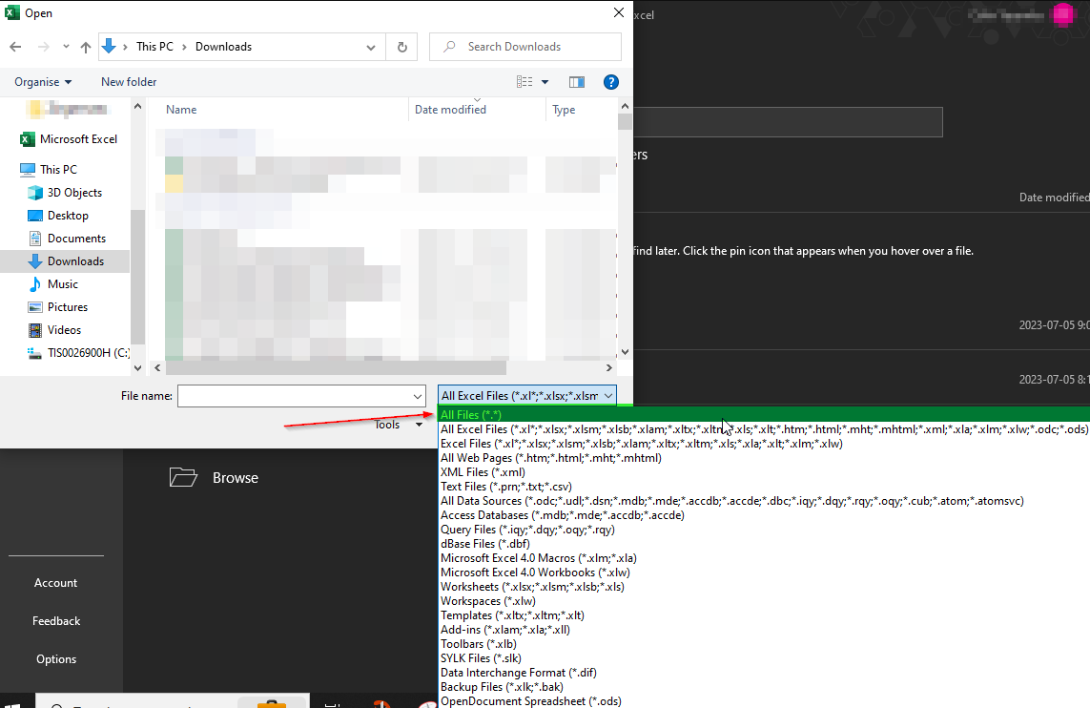Viewport: 1090px width, 708px height.
Task: Open Documents folder in sidebar
Action: click(x=67, y=239)
